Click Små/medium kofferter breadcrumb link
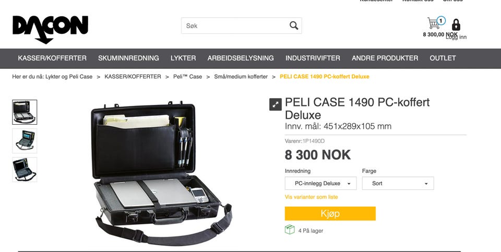Viewport: 501px width, 252px height. click(241, 77)
